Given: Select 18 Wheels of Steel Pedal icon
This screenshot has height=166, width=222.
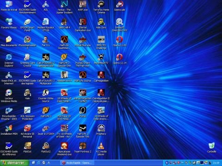Looking at the screenshot, I should click(x=64, y=93).
